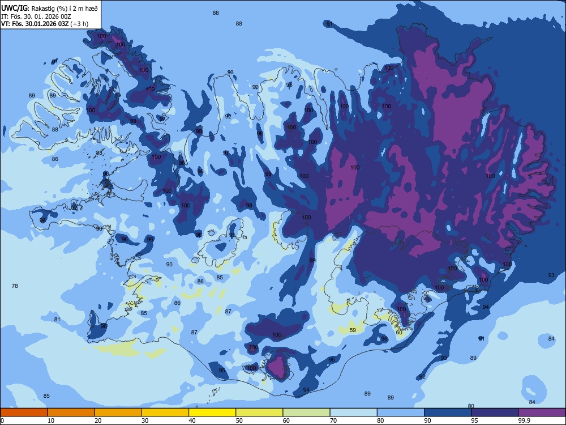The height and width of the screenshot is (425, 566).
Task: Click the 95–99.9 indigo legend swatch
Action: click(495, 413)
